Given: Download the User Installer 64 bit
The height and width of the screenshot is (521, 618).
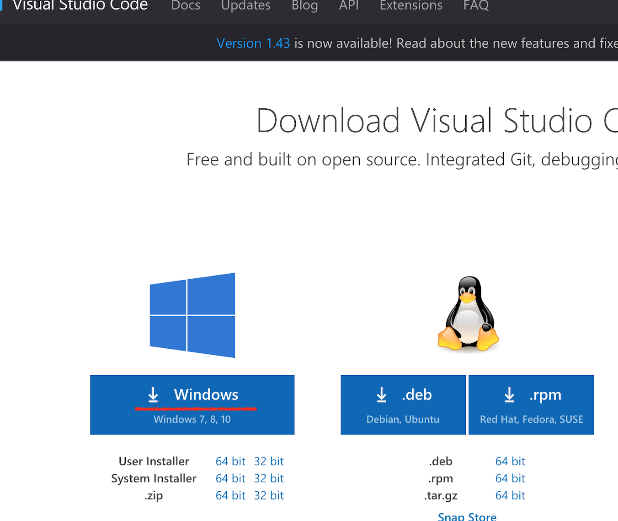Looking at the screenshot, I should [230, 462].
